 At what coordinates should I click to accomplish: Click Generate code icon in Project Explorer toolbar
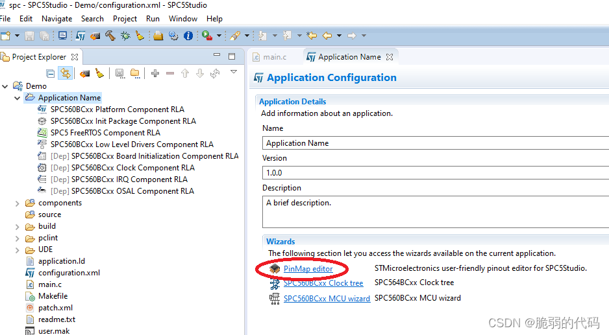click(84, 73)
